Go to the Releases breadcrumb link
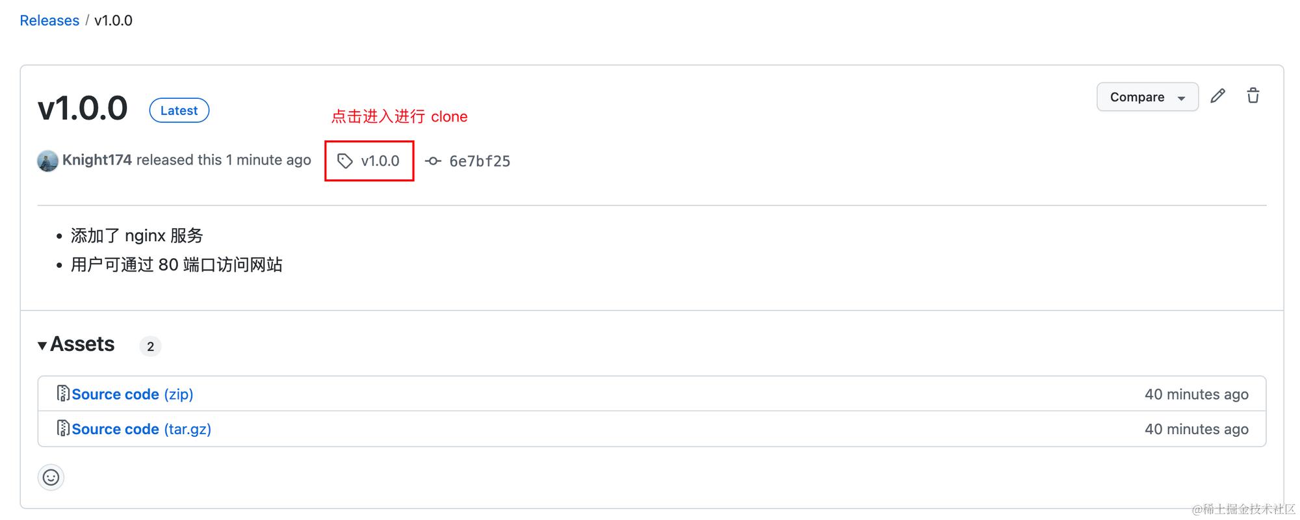 (49, 21)
